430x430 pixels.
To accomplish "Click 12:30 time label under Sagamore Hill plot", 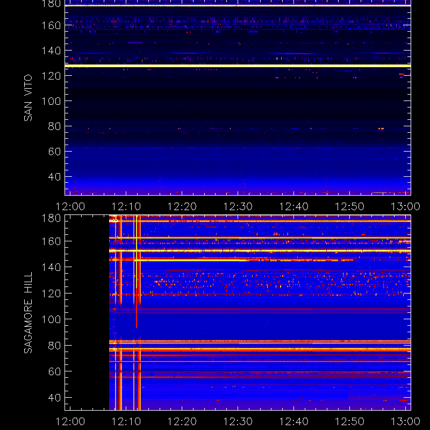I will (x=238, y=421).
